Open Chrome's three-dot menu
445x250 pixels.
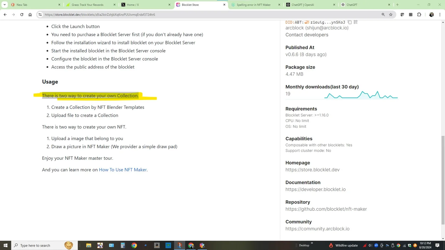(440, 15)
